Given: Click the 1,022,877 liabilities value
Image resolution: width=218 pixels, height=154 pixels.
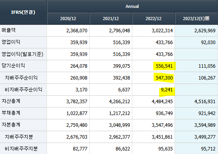Looking at the screenshot, I should [77, 113].
